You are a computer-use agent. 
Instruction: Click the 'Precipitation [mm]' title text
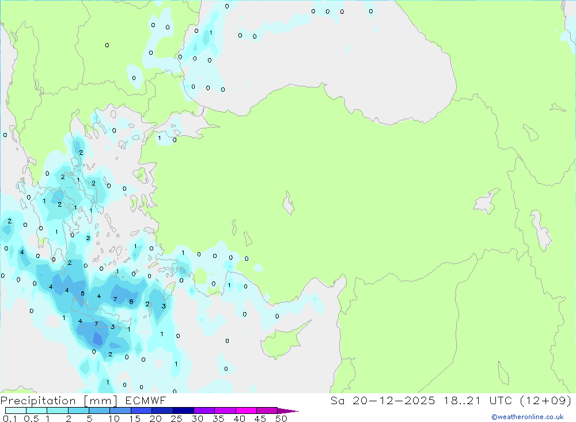(x=59, y=401)
